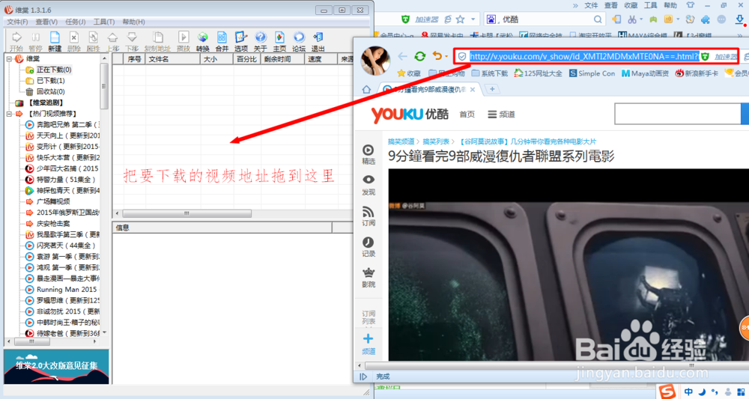This screenshot has height=399, width=749.
Task: Select 广场舞视频 in the video list
Action: [53, 201]
